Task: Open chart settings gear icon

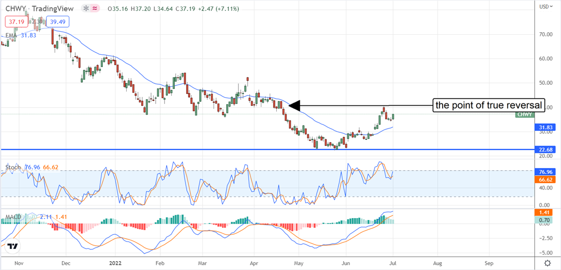Action: (547, 264)
